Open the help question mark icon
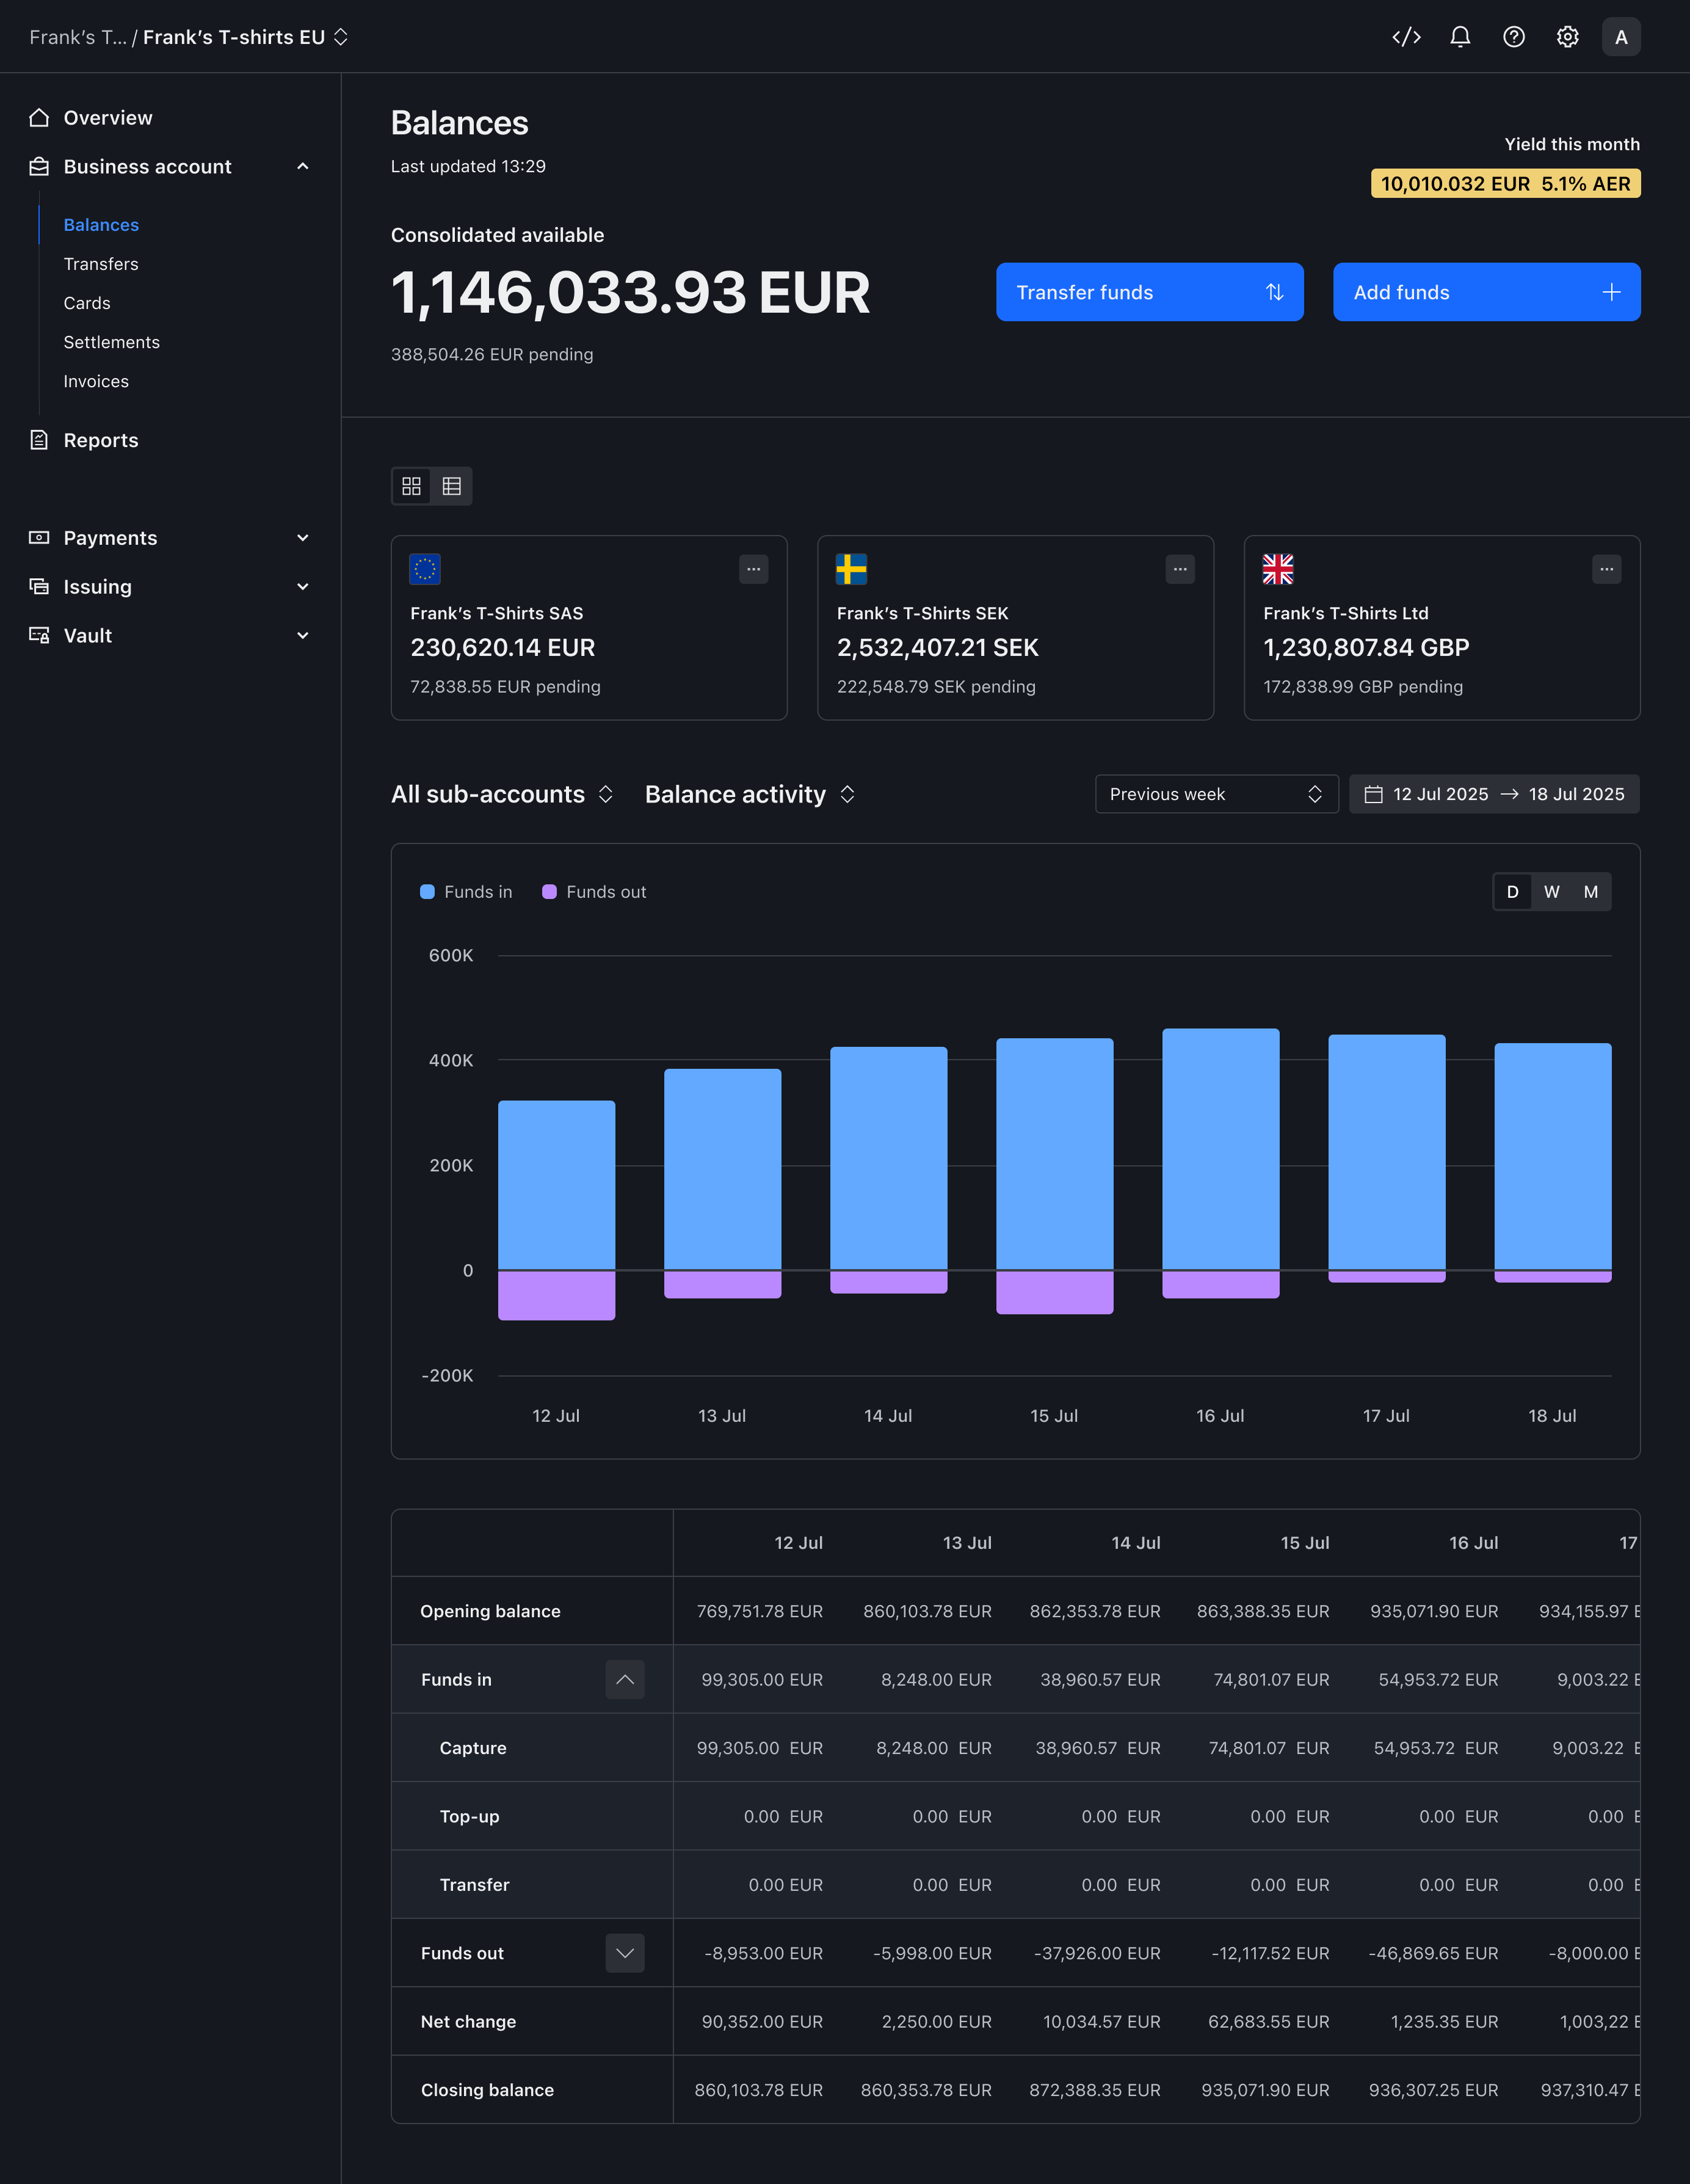The image size is (1690, 2184). (x=1514, y=37)
